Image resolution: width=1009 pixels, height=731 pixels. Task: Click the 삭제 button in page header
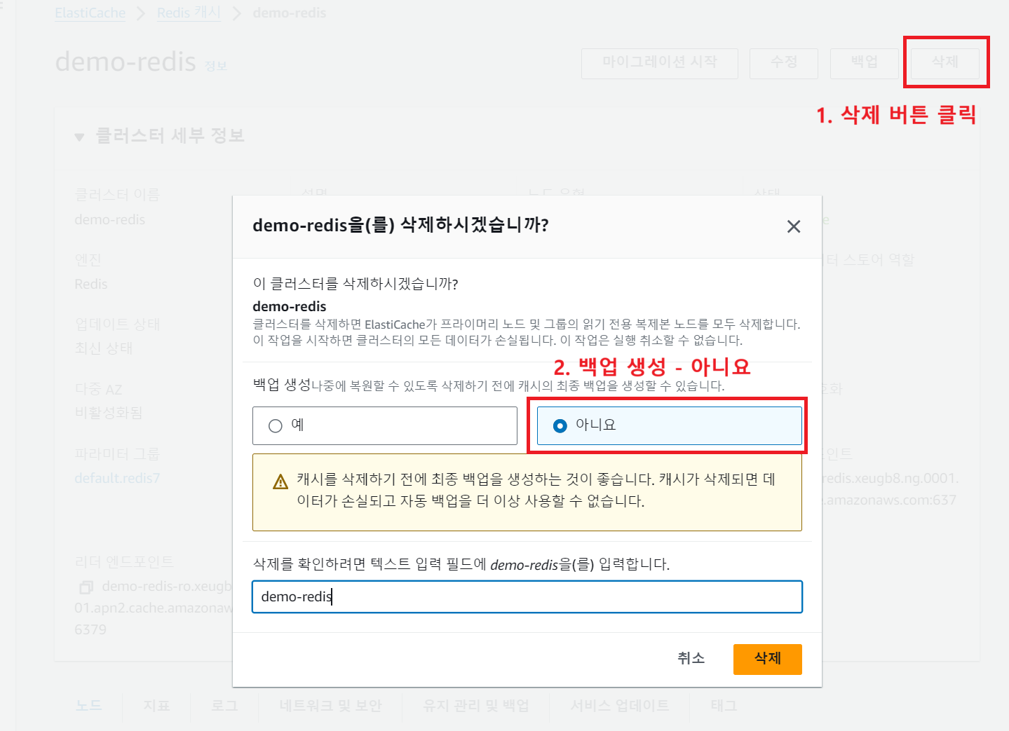(x=945, y=62)
